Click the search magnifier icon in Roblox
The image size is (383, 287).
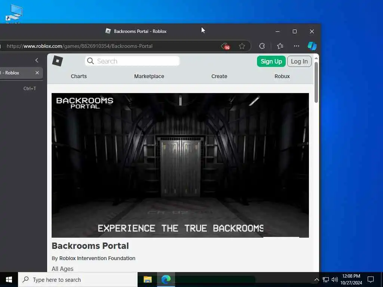tap(91, 61)
